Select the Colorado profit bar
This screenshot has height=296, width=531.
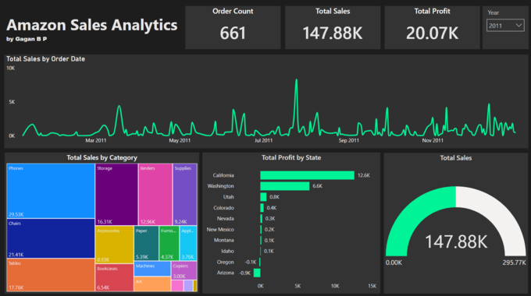[262, 207]
